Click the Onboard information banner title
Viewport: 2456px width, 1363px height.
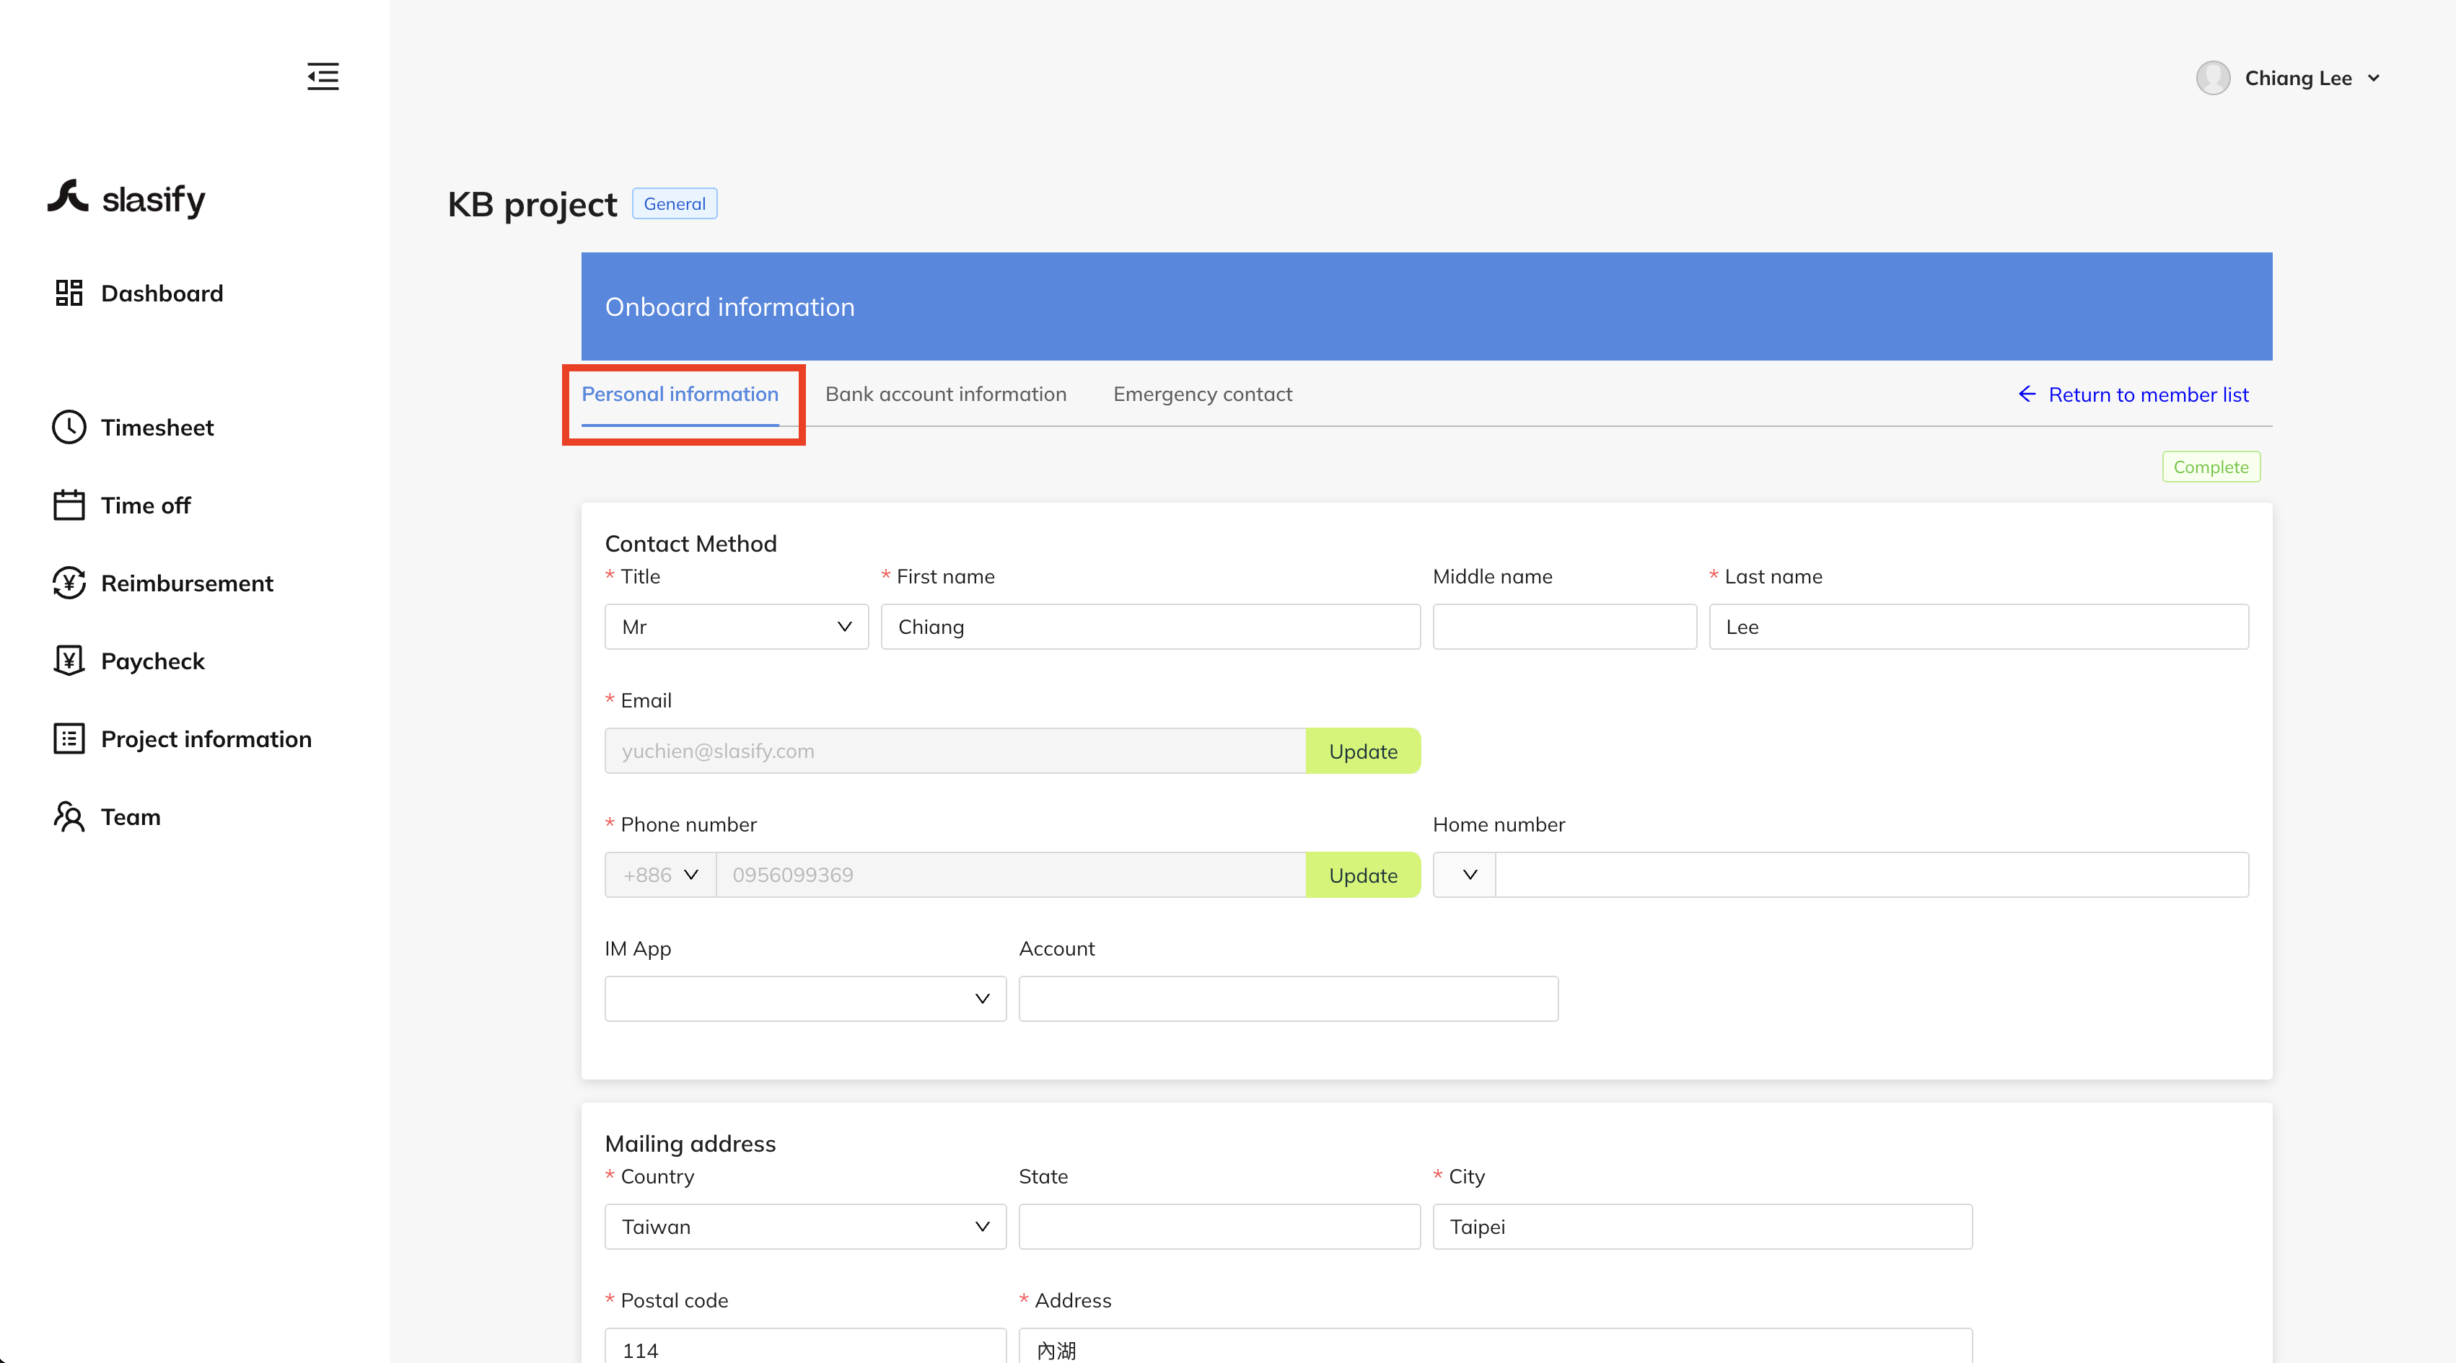tap(729, 307)
